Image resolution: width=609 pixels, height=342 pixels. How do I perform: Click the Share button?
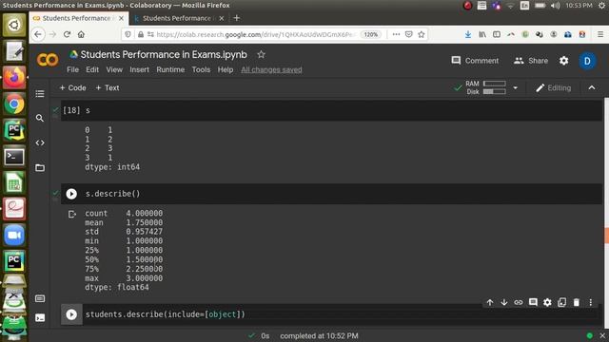531,61
